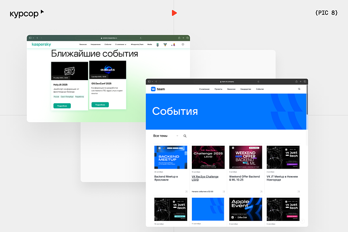Open the VK RecSys Challenge LSVD link
348x232 pixels.
pos(205,178)
